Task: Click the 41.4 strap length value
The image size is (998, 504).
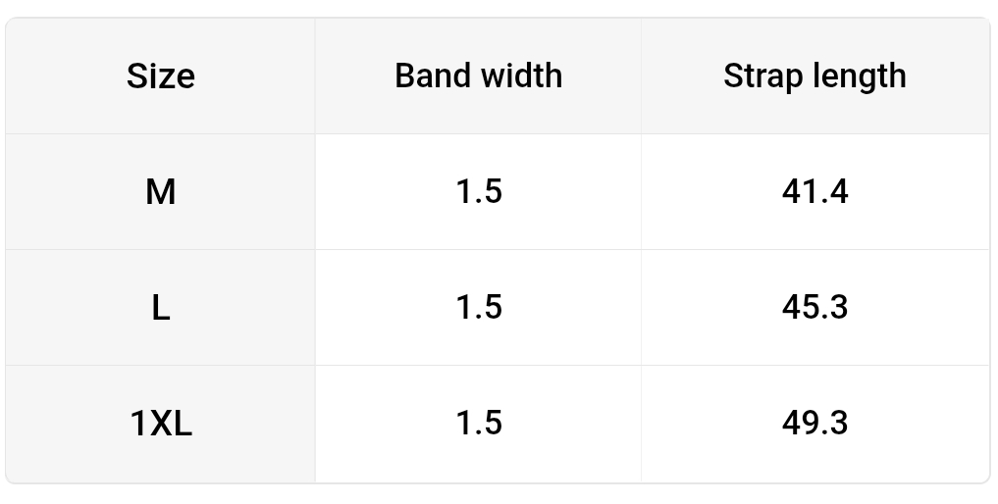Action: click(x=814, y=192)
